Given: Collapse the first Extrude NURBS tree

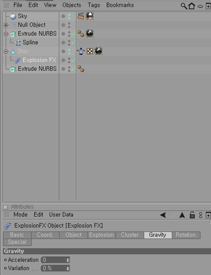Looking at the screenshot, I should click(6, 34).
